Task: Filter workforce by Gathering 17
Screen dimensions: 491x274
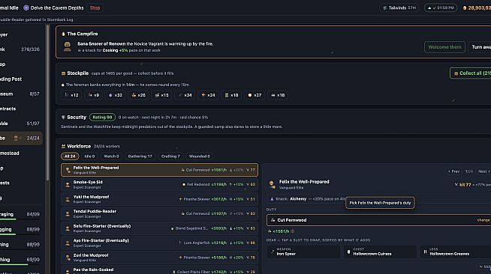Action: pyautogui.click(x=140, y=156)
